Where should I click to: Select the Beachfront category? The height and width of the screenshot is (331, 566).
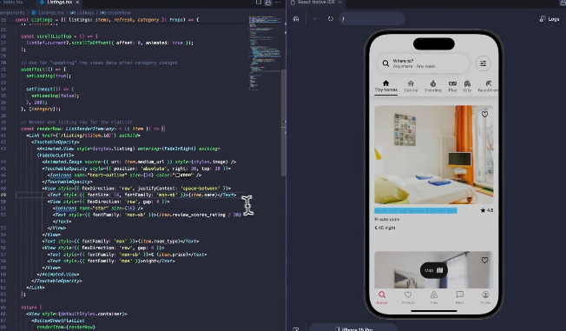488,87
